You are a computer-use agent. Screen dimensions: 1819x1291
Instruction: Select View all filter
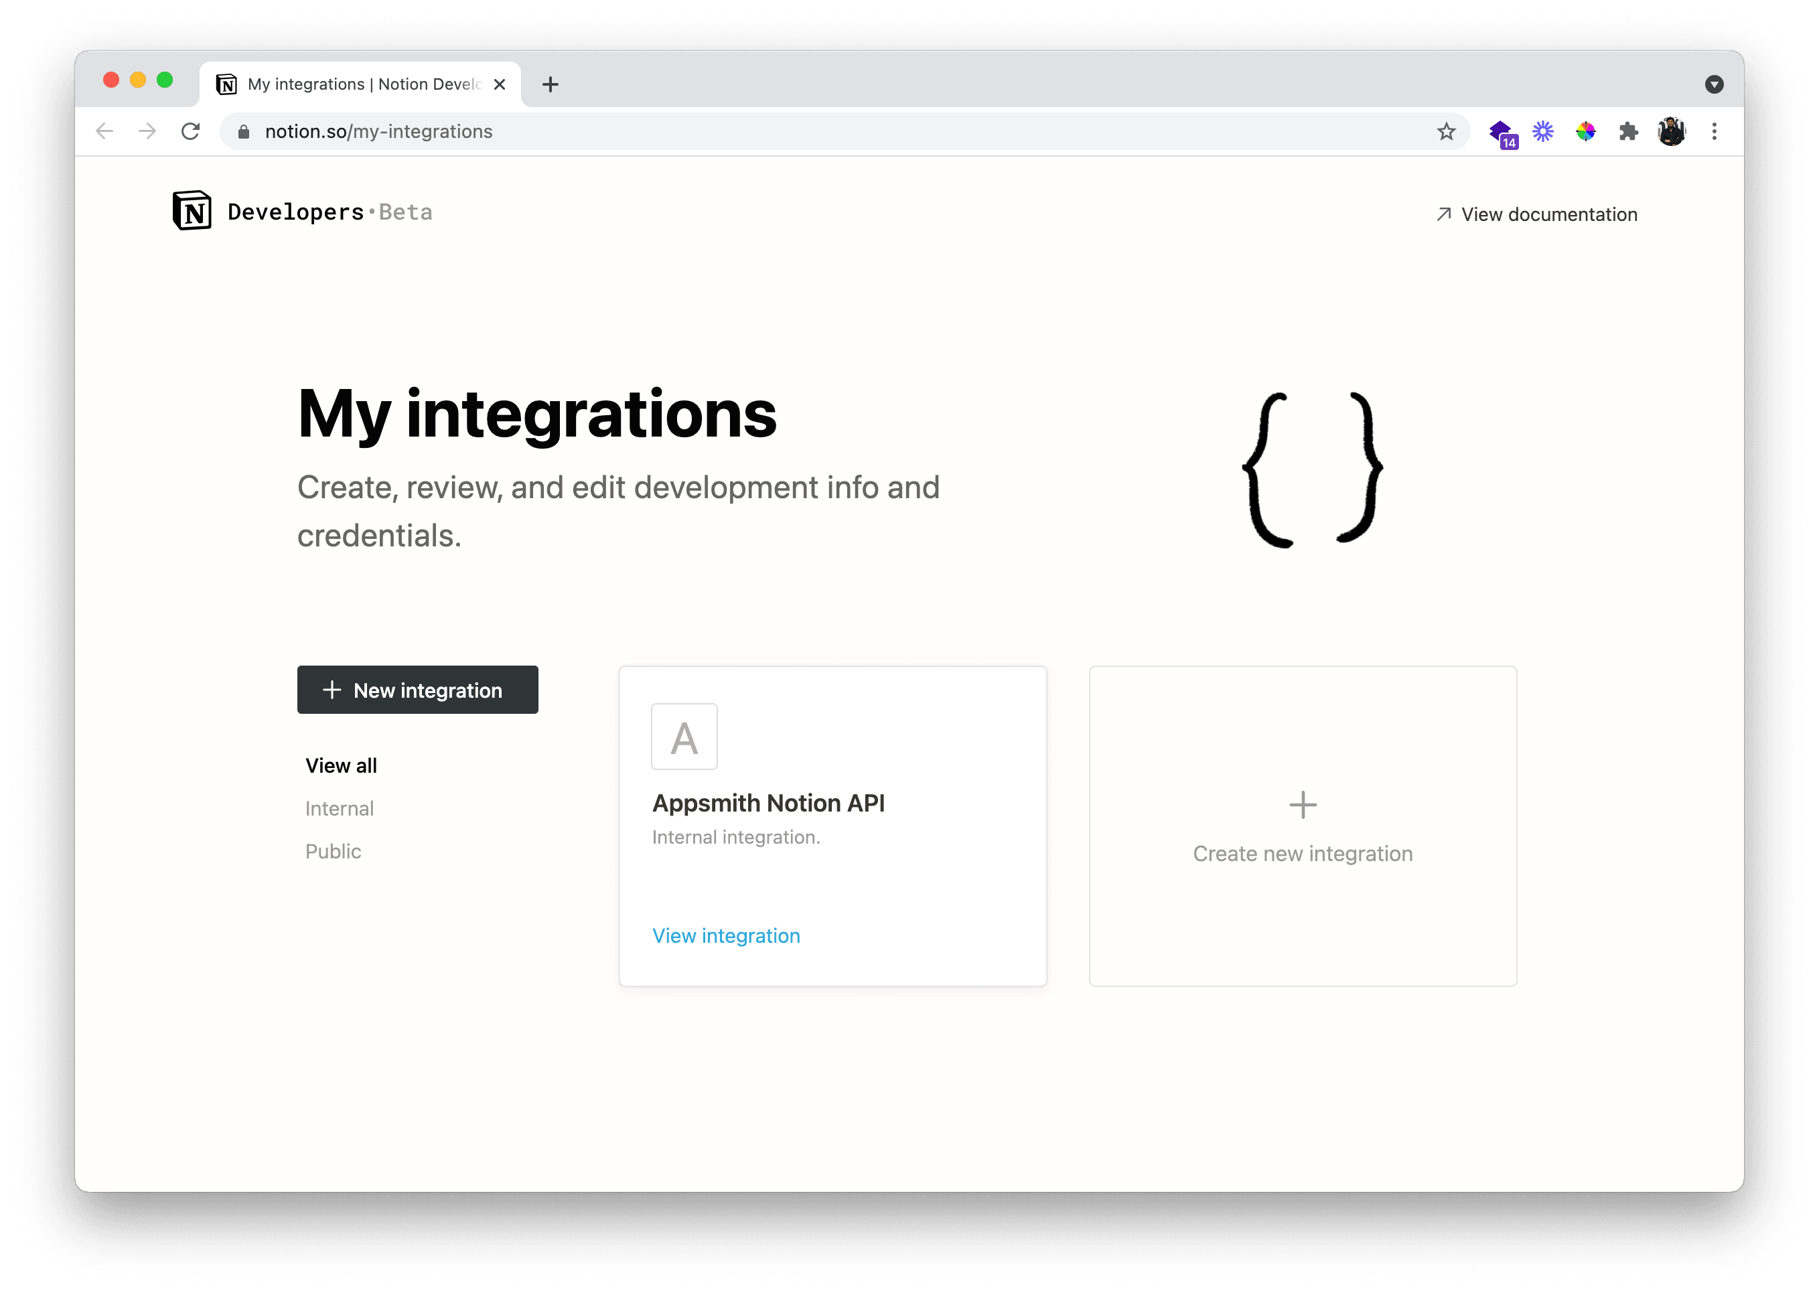(341, 765)
